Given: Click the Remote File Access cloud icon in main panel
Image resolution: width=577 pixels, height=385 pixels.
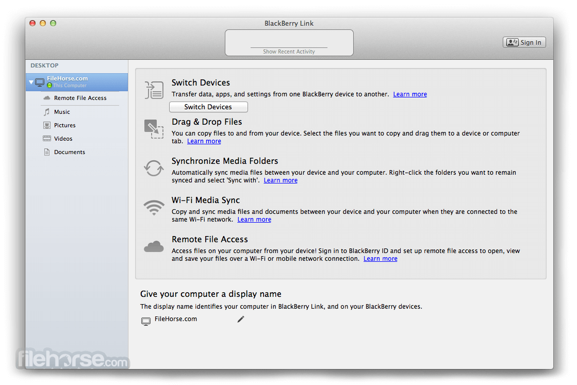Looking at the screenshot, I should point(154,246).
